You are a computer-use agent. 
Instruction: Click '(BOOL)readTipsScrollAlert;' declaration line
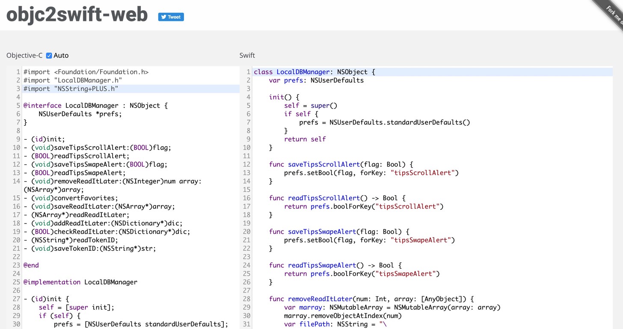(77, 156)
